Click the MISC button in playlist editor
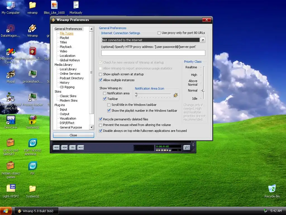Image resolution: width=286 pixels, height=215 pixels. click(x=81, y=147)
